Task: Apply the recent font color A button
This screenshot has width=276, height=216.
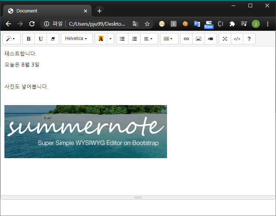Action: 101,39
